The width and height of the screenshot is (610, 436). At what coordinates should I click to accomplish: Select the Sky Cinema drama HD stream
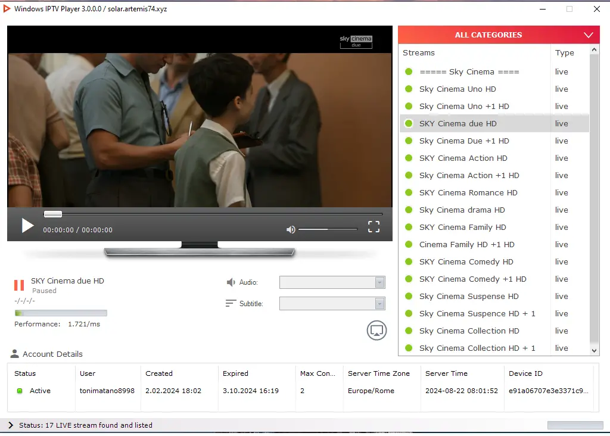coord(494,210)
